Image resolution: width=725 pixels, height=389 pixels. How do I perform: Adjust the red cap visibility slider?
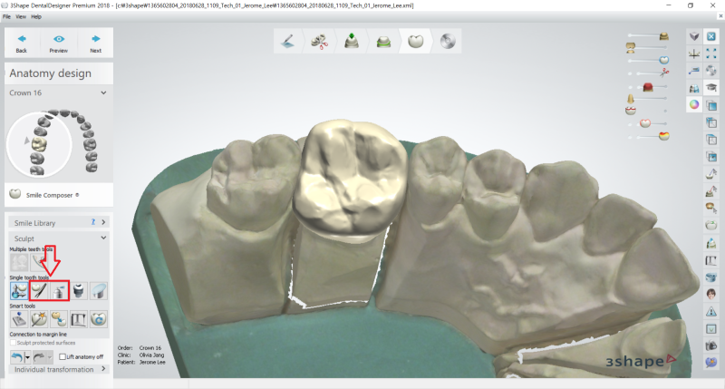pos(648,86)
